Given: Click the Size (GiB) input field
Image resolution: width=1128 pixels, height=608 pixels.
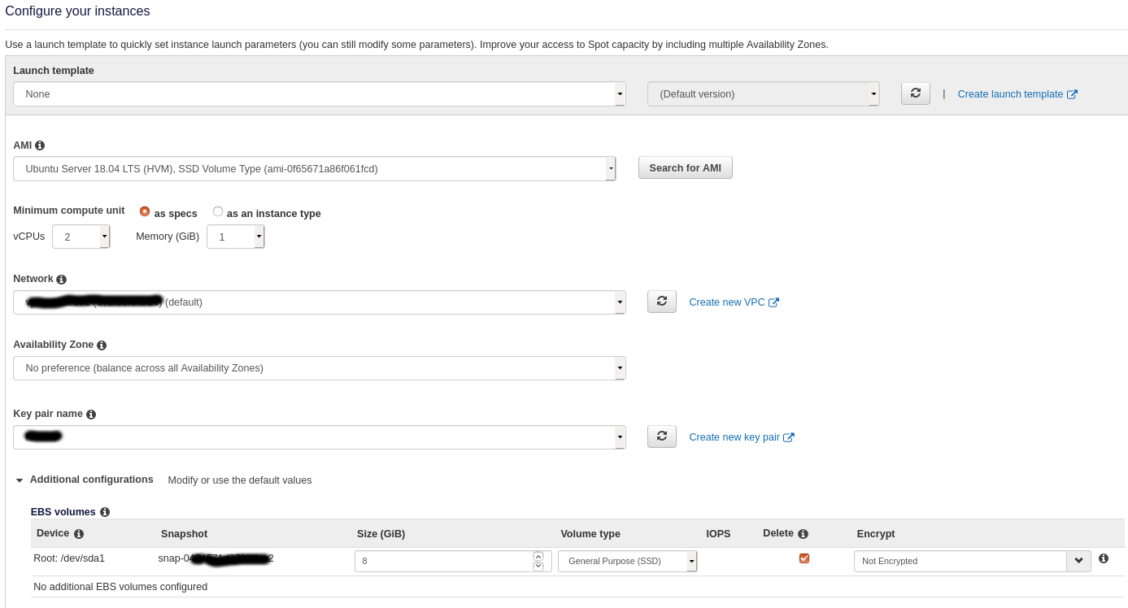Looking at the screenshot, I should 443,561.
